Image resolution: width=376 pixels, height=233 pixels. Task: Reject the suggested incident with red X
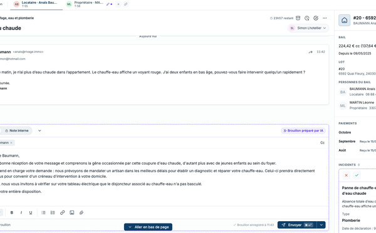tap(346, 175)
